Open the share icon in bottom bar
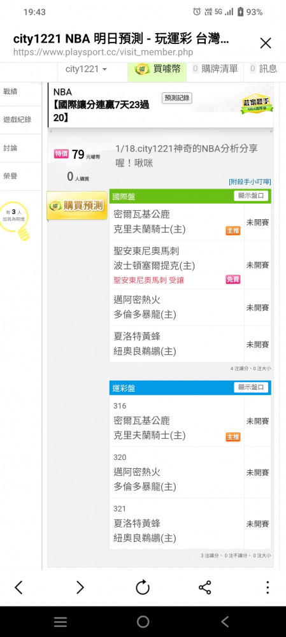 click(204, 587)
